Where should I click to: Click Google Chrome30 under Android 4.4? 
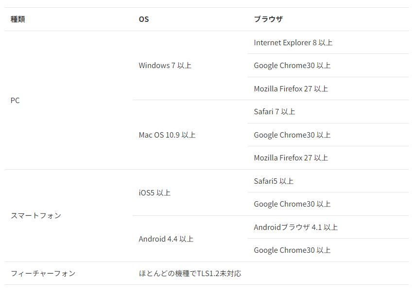pos(292,250)
